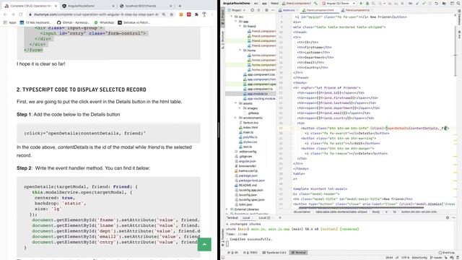This screenshot has height=260, width=462.
Task: Click the red extension icon in Chrome
Action: (189, 14)
